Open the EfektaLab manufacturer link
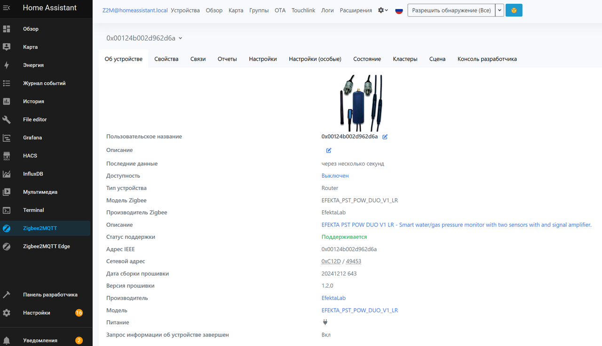602x346 pixels. pyautogui.click(x=333, y=298)
